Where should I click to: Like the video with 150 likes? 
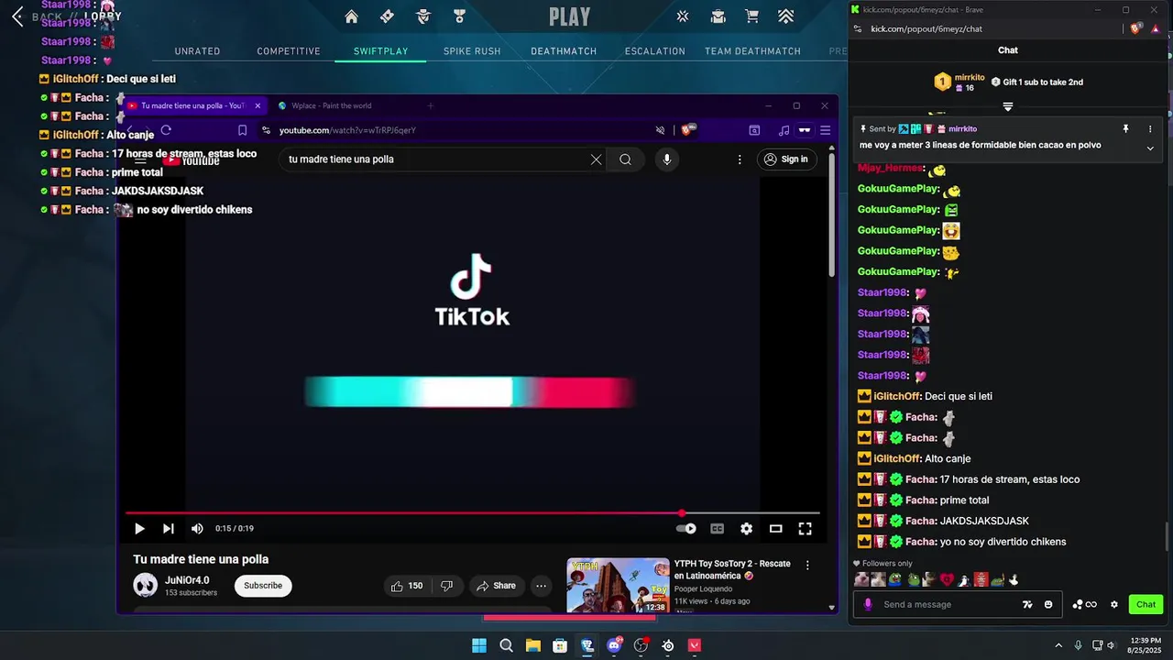(x=407, y=586)
